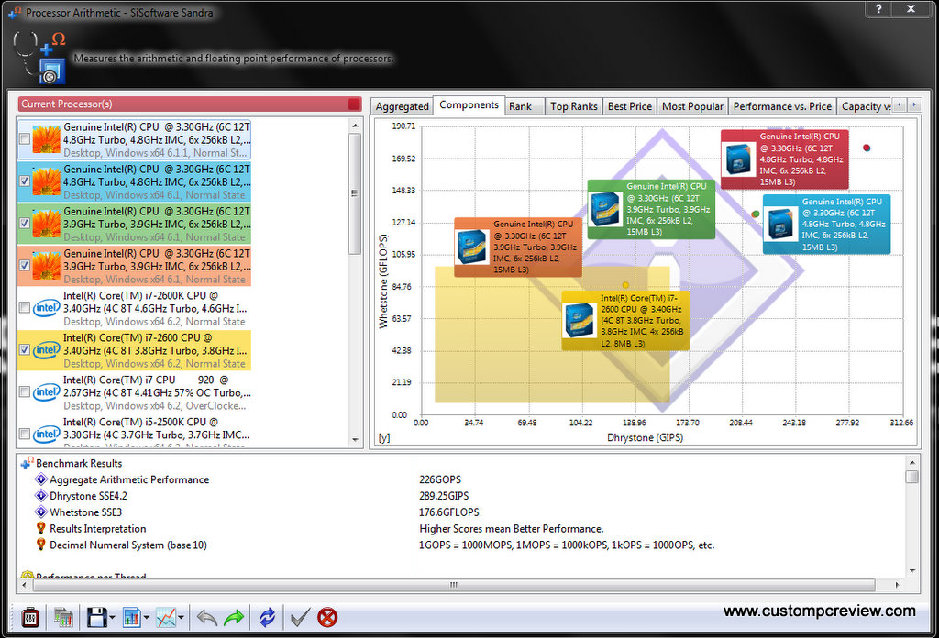This screenshot has height=638, width=939.
Task: Click the CPU box image in the yellow chart callout
Action: pyautogui.click(x=580, y=320)
